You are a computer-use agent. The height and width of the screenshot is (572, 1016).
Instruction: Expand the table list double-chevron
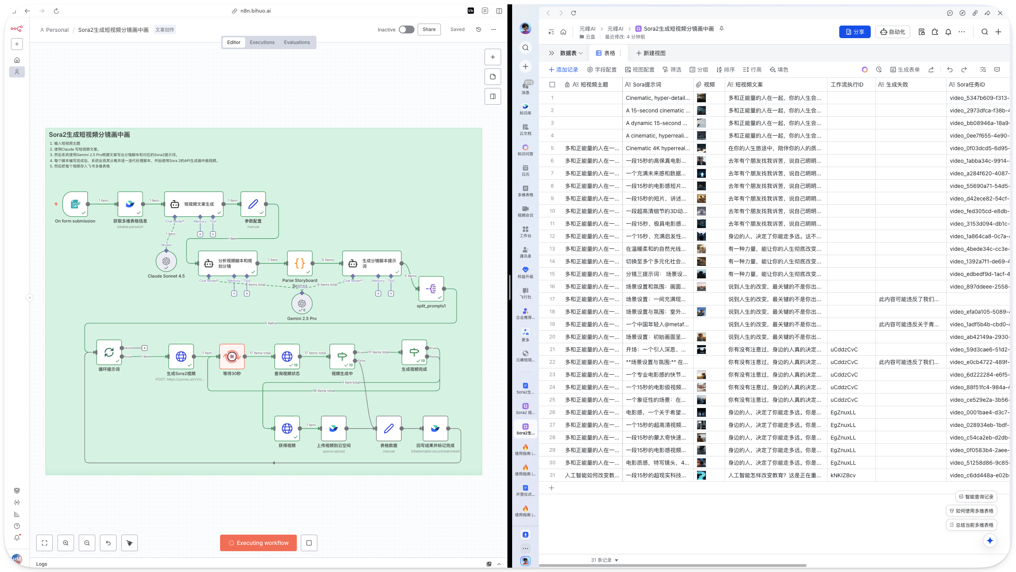(x=551, y=53)
